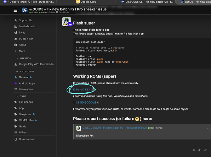Click the App tag icon
Viewport: 211px width, 157px height.
[x=16, y=108]
